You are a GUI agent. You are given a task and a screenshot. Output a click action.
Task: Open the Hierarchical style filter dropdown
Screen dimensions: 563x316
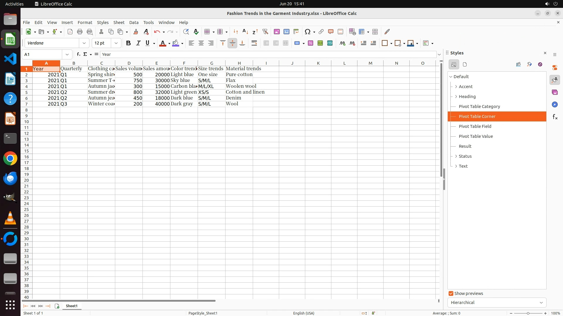point(497,303)
